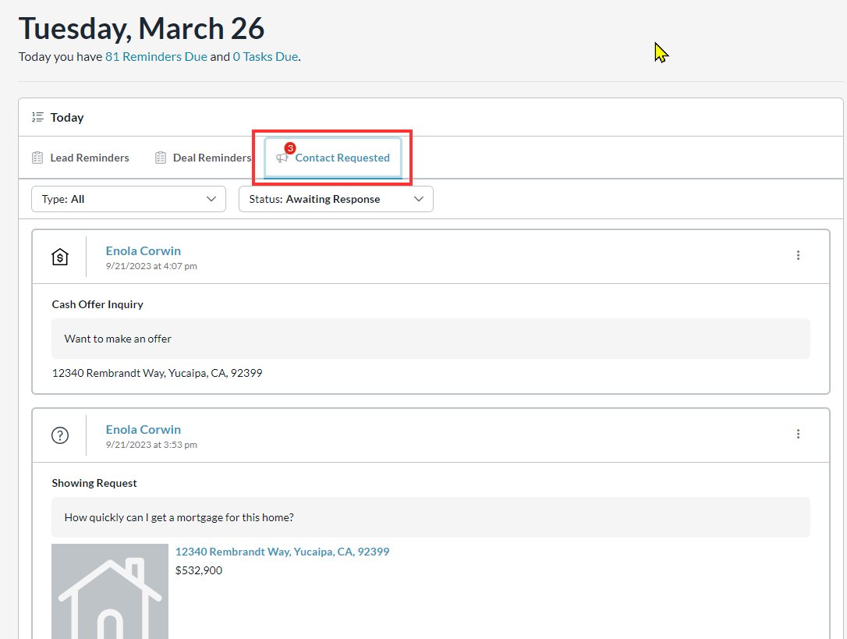This screenshot has height=639, width=847.
Task: Expand the Type: All dropdown
Action: point(129,199)
